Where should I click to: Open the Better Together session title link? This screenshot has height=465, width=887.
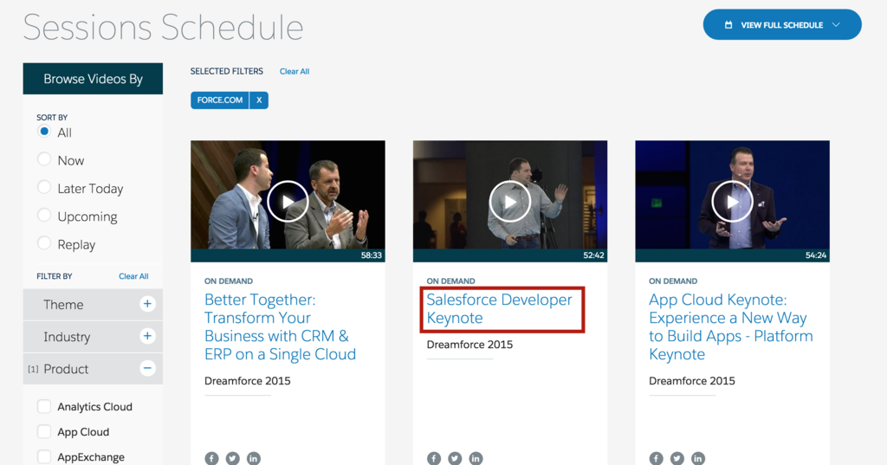click(280, 327)
